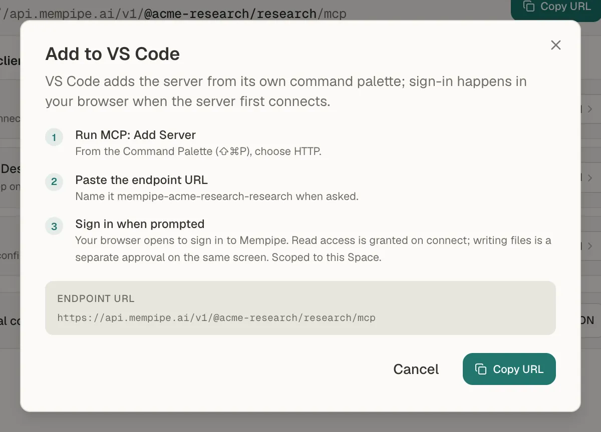Click the ENDPOINT URL label
The width and height of the screenshot is (601, 432).
pyautogui.click(x=96, y=298)
